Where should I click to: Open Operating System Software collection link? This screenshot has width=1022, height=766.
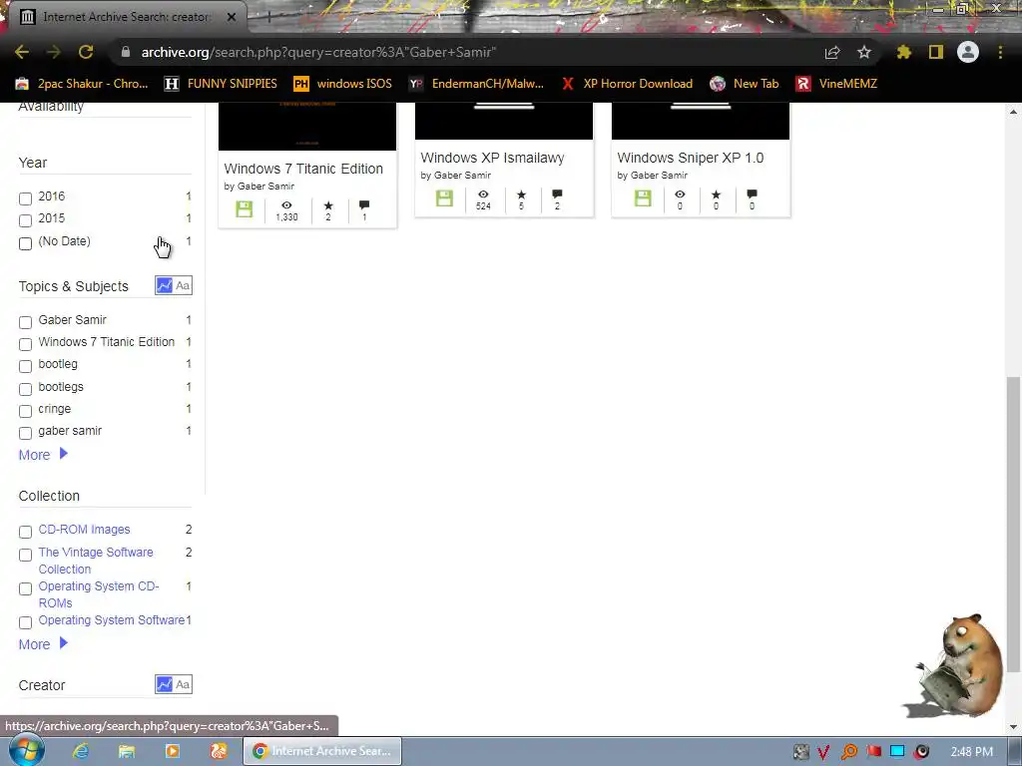[x=112, y=620]
